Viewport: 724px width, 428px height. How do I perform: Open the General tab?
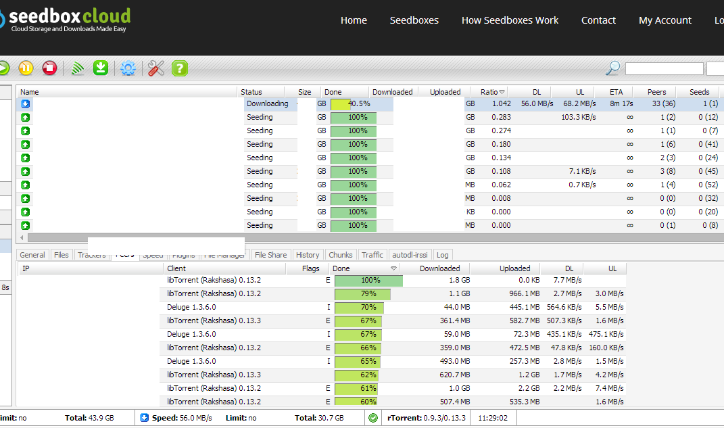[x=32, y=255]
